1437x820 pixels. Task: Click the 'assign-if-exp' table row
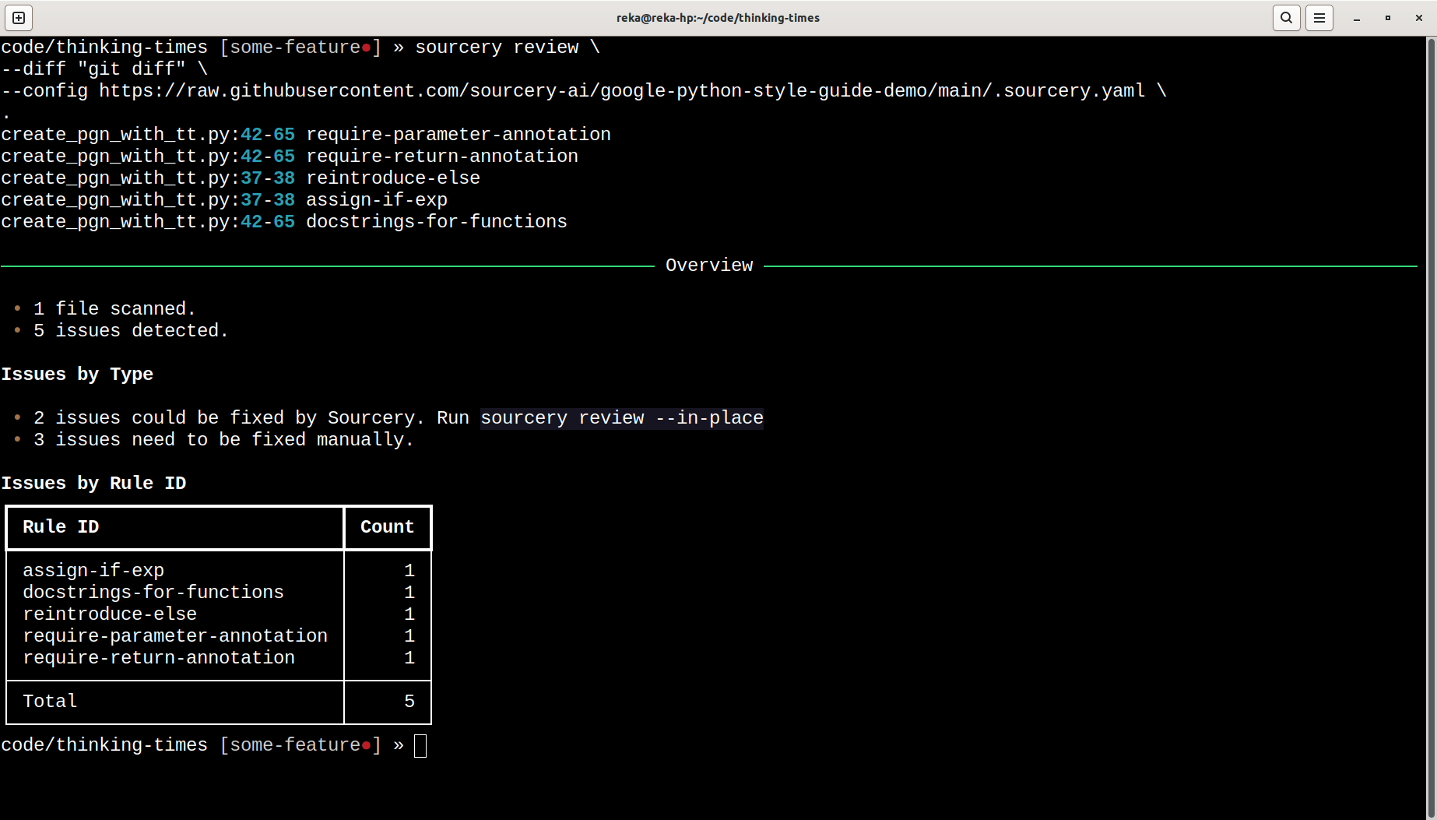click(x=218, y=571)
